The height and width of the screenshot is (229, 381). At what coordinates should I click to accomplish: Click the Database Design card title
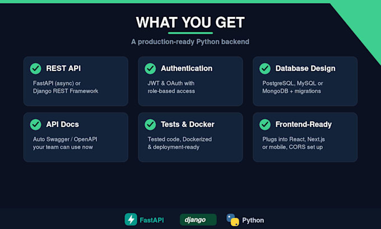coord(305,69)
